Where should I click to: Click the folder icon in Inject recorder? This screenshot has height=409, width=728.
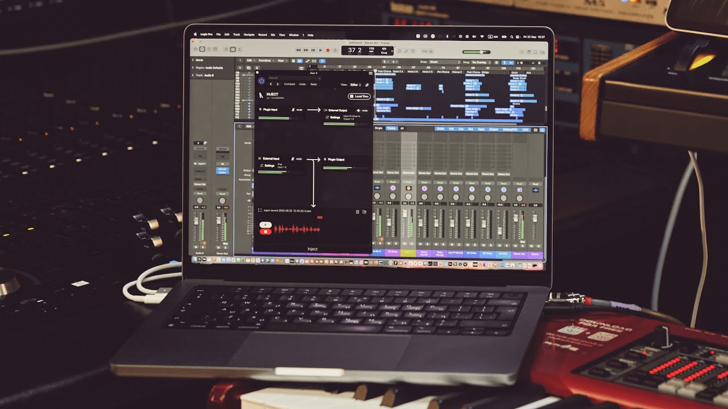tap(365, 212)
